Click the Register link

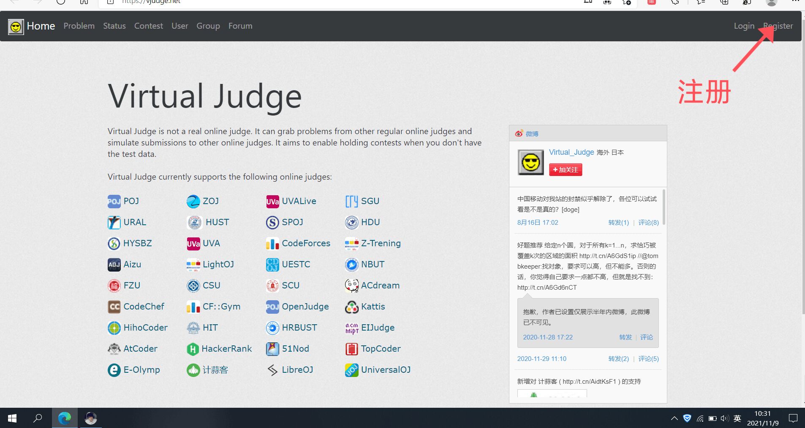coord(778,26)
